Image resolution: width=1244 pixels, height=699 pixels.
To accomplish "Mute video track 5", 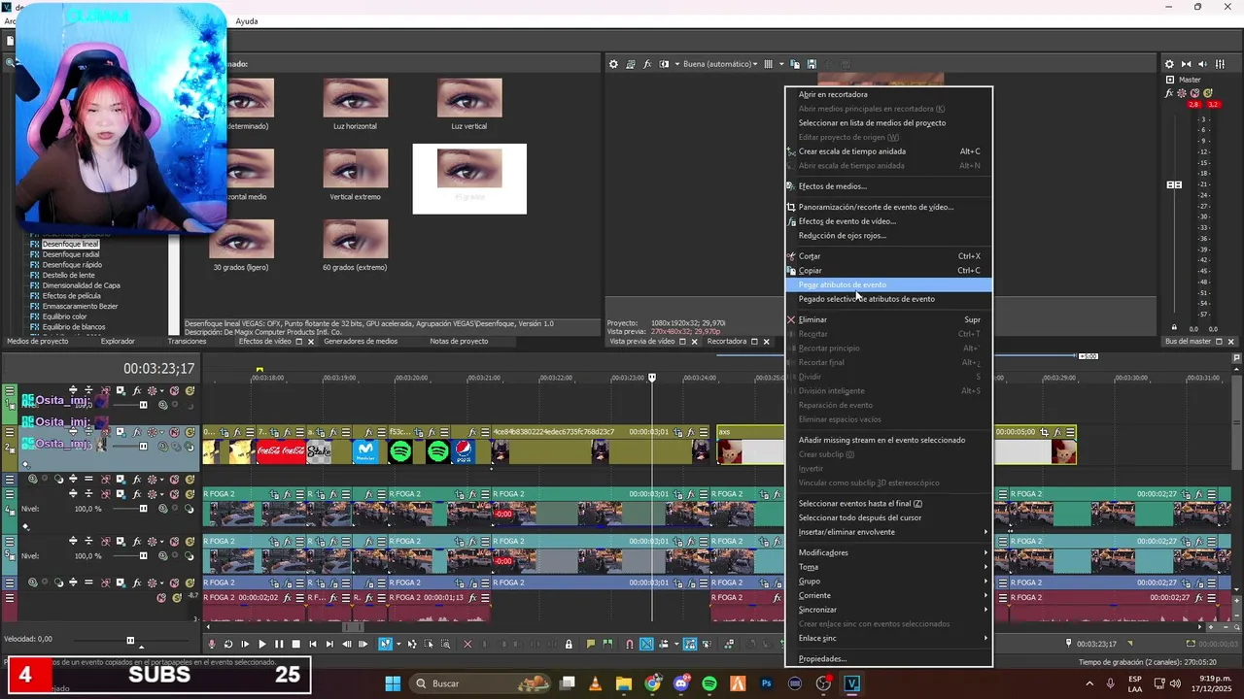I will point(175,541).
